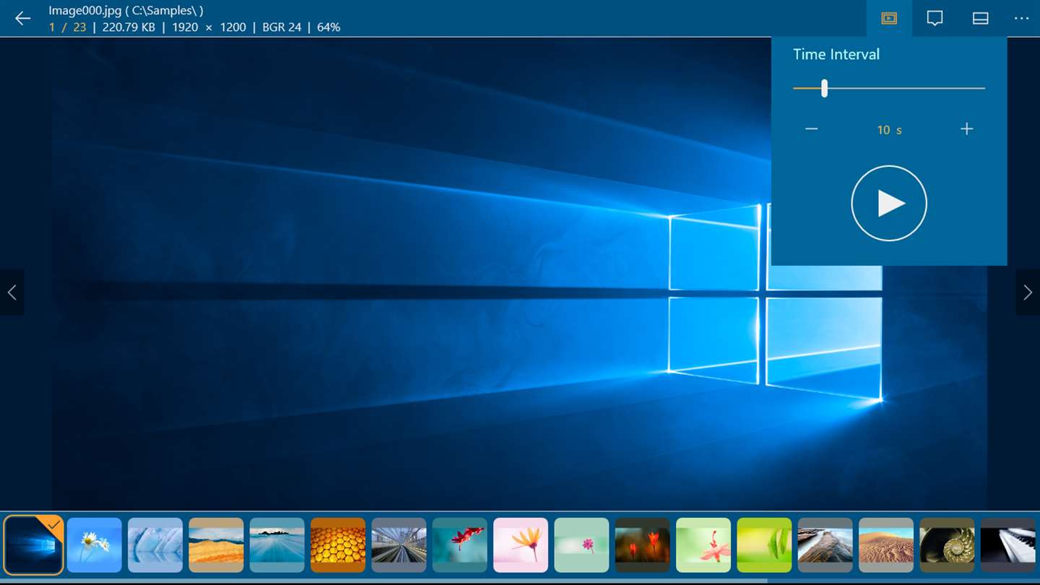The width and height of the screenshot is (1040, 585).
Task: Select the sand dunes thumbnail
Action: point(886,545)
